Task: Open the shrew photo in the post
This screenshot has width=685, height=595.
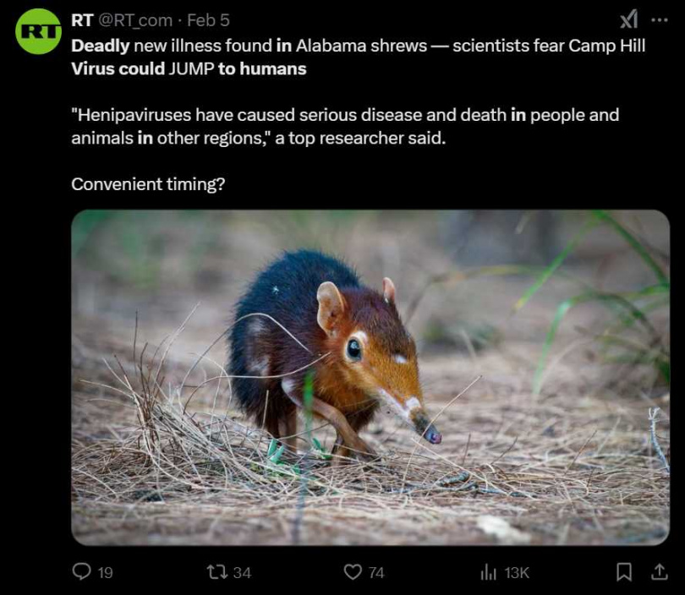Action: 370,377
